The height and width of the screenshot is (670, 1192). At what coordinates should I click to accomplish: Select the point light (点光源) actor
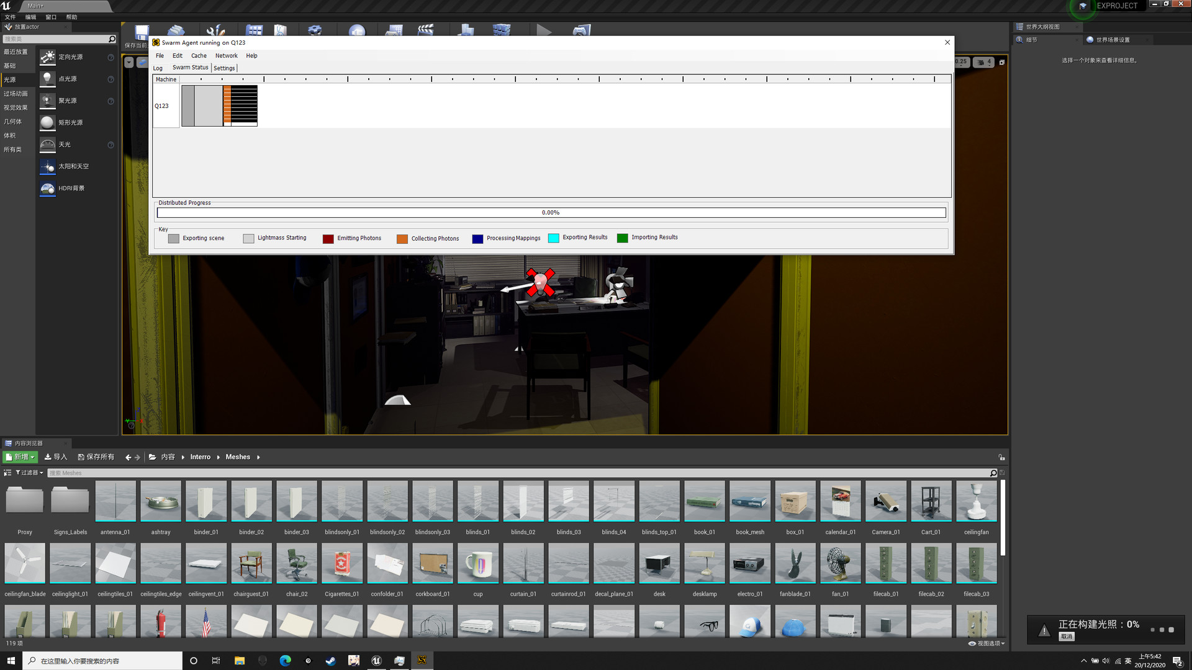67,79
